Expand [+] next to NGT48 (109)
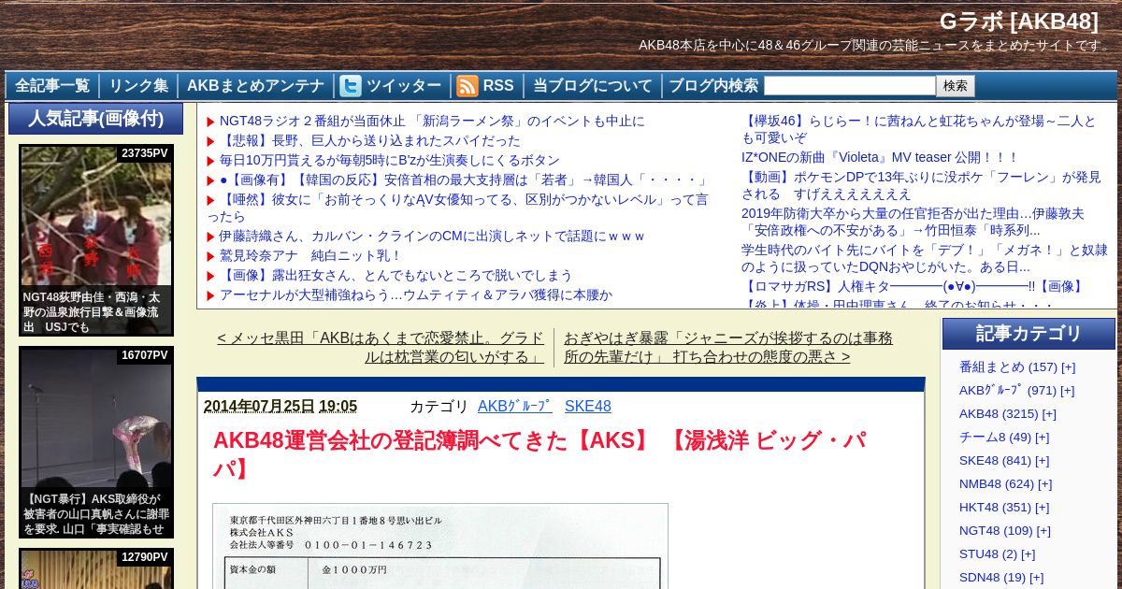1122x589 pixels. pyautogui.click(x=1043, y=530)
